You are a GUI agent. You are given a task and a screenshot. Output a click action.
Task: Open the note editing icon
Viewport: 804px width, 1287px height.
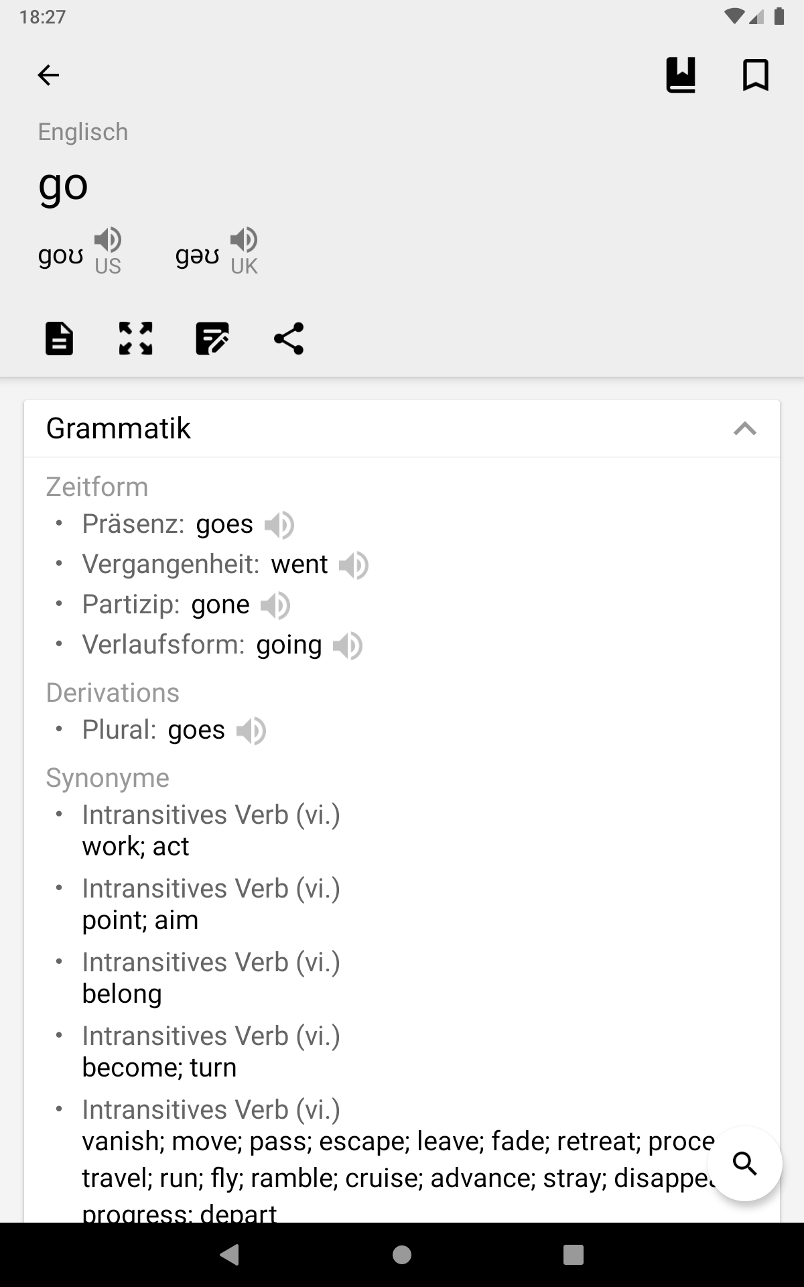[x=212, y=339]
